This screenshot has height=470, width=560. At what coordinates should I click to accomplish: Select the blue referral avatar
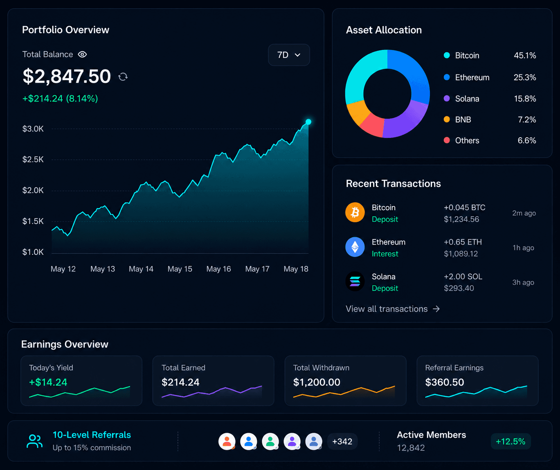pyautogui.click(x=249, y=441)
